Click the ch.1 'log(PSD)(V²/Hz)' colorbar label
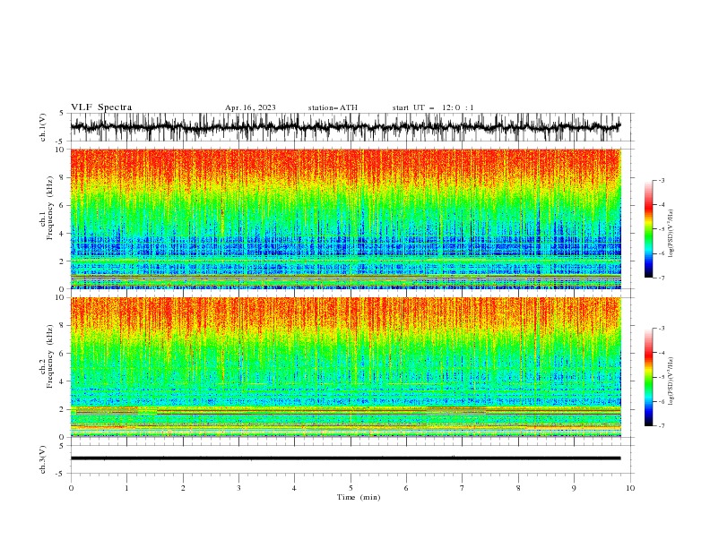 (x=671, y=234)
